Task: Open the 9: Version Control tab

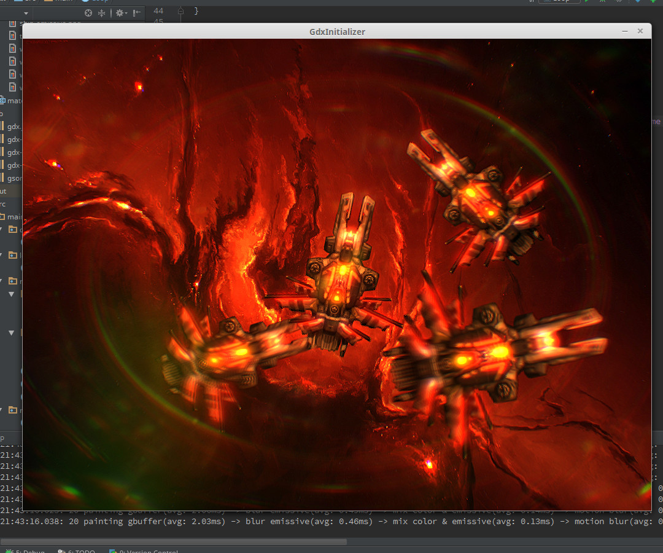Action: pos(144,551)
